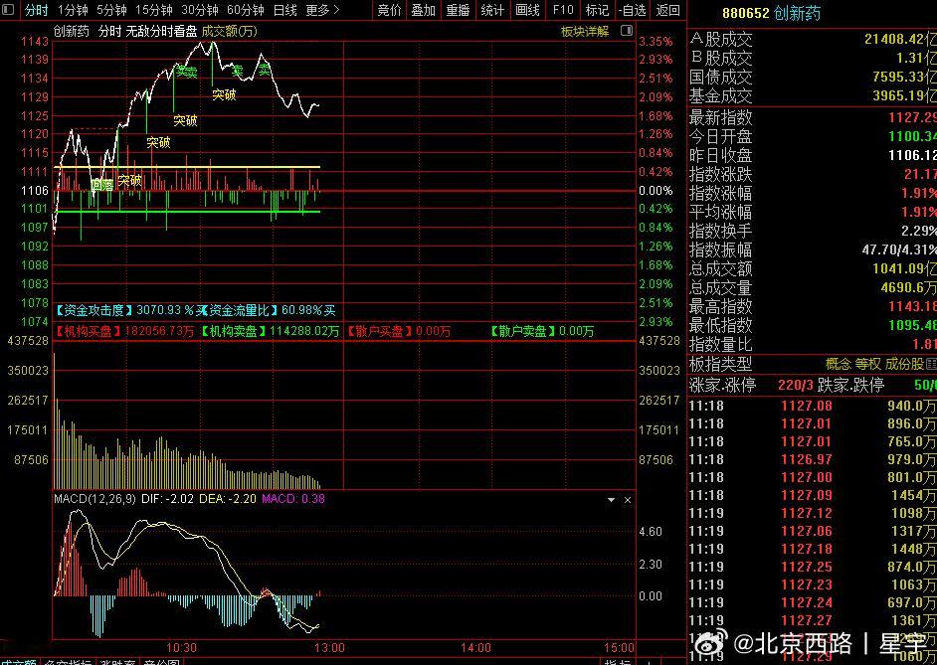Screen dimensions: 937x665
Task: Click the 资金攻击度 3070.93% readout
Action: point(129,310)
